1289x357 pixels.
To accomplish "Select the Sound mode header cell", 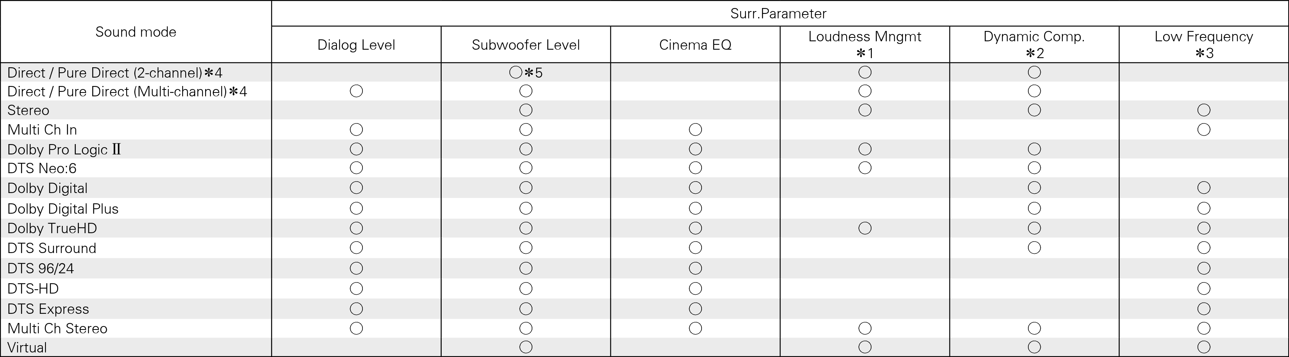I will (x=135, y=31).
